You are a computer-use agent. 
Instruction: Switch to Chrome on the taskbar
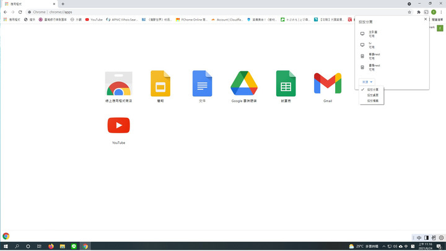tap(85, 246)
